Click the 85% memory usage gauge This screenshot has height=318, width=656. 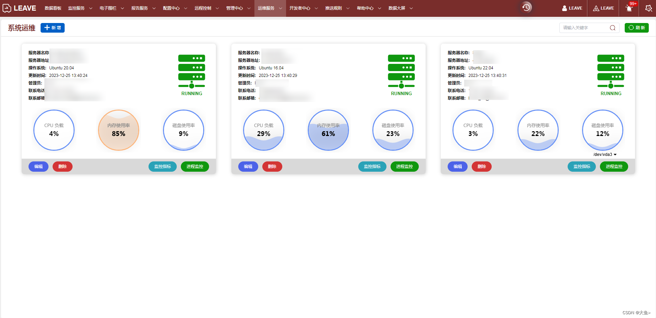119,130
